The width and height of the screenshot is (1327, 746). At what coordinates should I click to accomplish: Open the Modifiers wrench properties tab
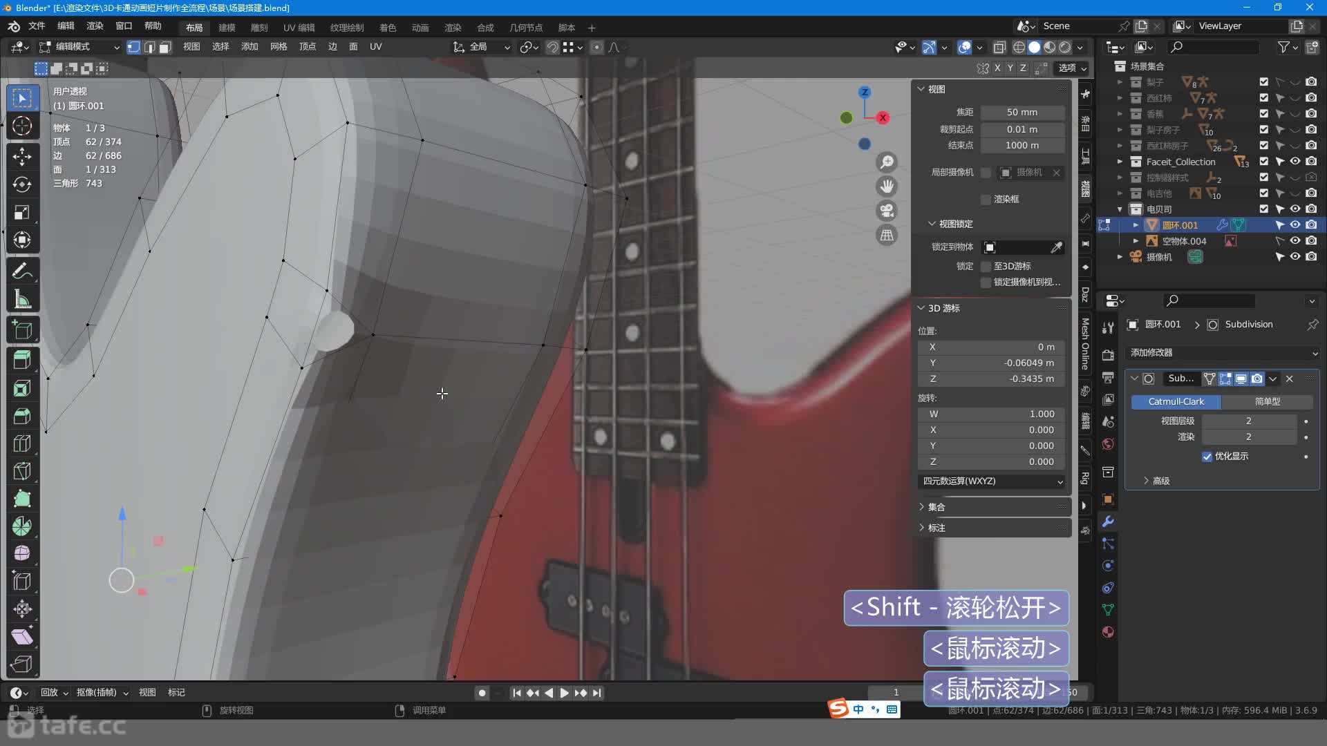1108,522
